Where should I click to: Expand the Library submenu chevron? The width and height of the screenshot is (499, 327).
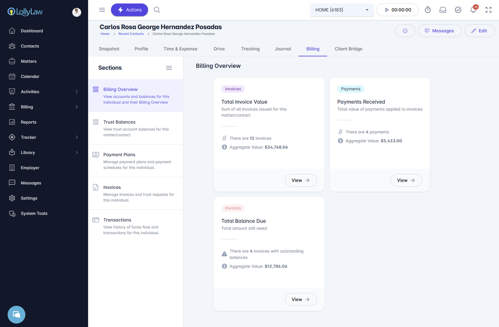(x=77, y=152)
